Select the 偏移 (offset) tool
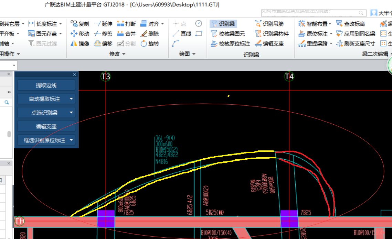This screenshot has width=392, height=239. pos(103,44)
